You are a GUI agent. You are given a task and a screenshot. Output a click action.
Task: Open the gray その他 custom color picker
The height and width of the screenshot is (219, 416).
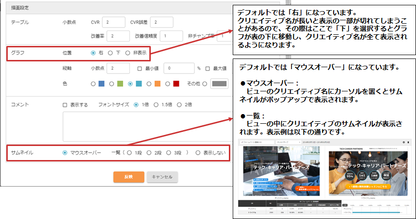tap(219, 84)
